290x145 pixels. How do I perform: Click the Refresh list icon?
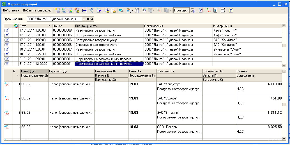coord(201,10)
